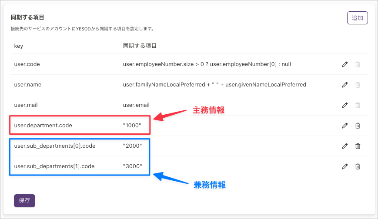Select the user.mail key cell
Image resolution: width=378 pixels, height=219 pixels.
click(x=26, y=105)
